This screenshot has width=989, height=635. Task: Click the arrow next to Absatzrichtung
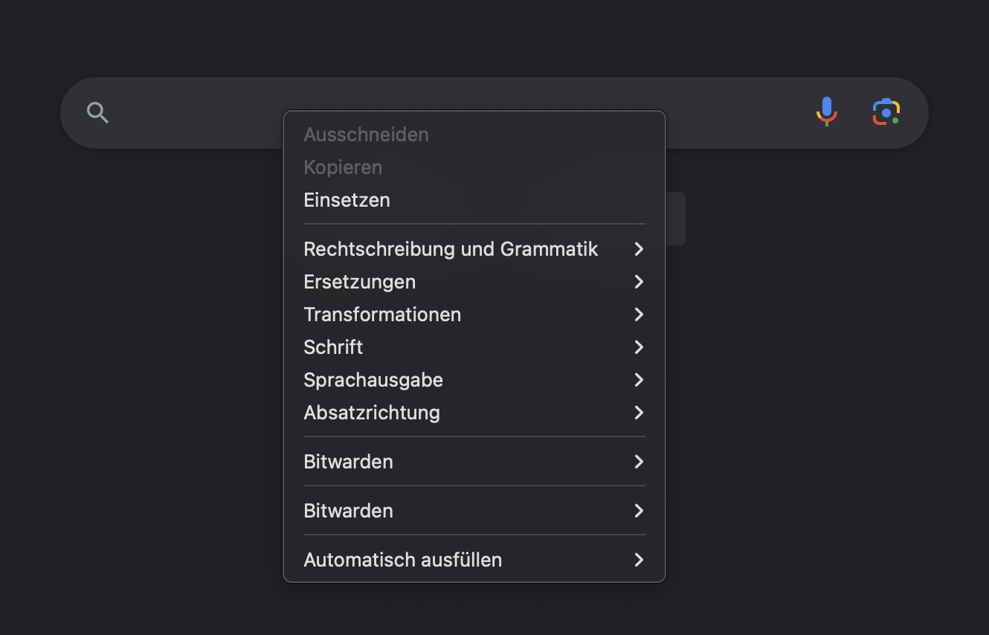638,413
